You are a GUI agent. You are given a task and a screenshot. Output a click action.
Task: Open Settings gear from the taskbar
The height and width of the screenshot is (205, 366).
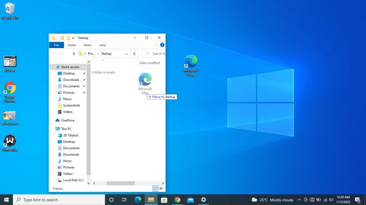203,200
